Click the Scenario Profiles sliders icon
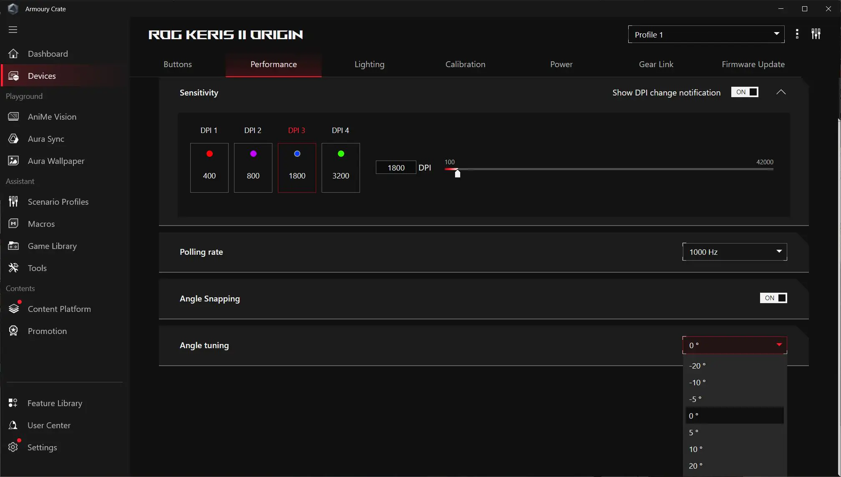 [13, 202]
